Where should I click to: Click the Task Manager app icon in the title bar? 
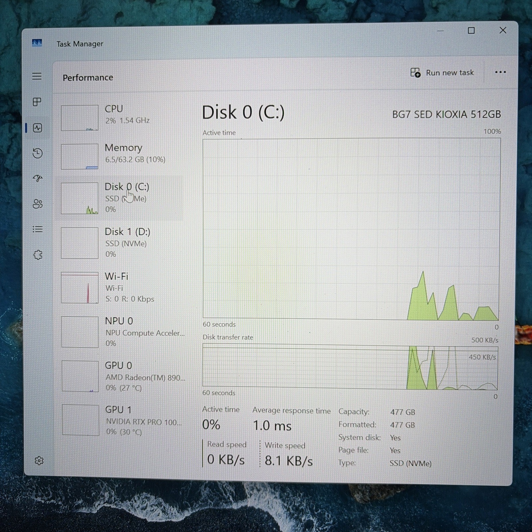click(37, 43)
